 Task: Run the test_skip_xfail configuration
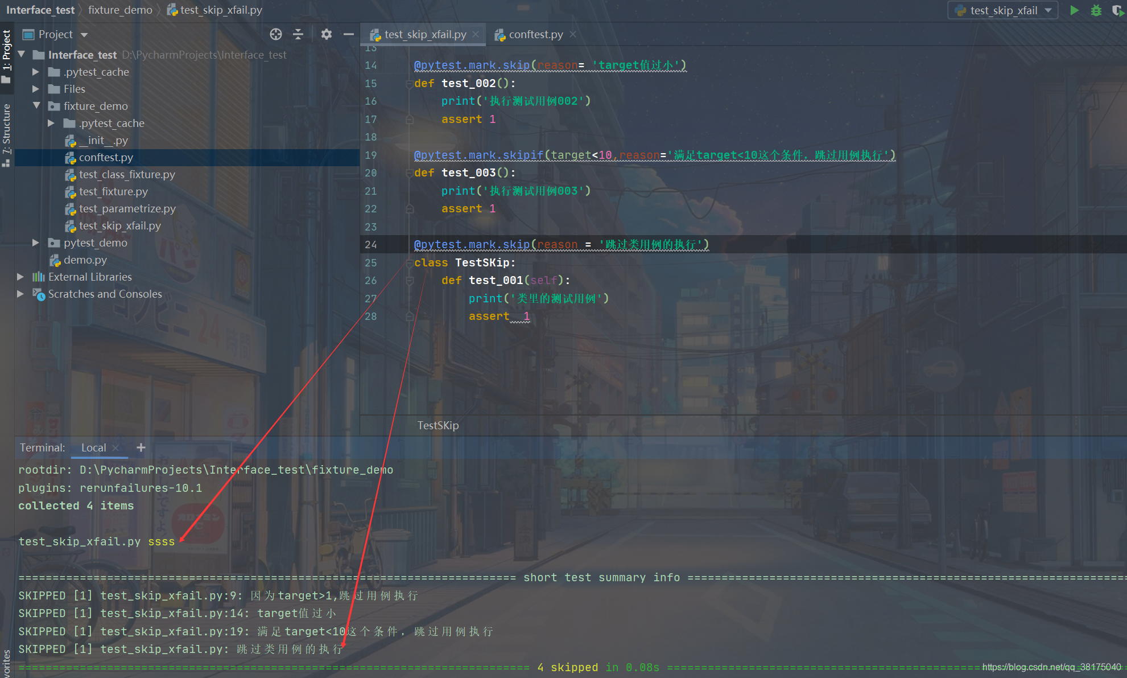coord(1074,10)
